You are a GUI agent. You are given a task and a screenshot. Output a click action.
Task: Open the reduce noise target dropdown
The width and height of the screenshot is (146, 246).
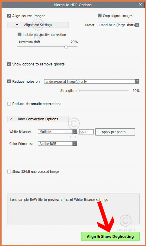coord(92,81)
